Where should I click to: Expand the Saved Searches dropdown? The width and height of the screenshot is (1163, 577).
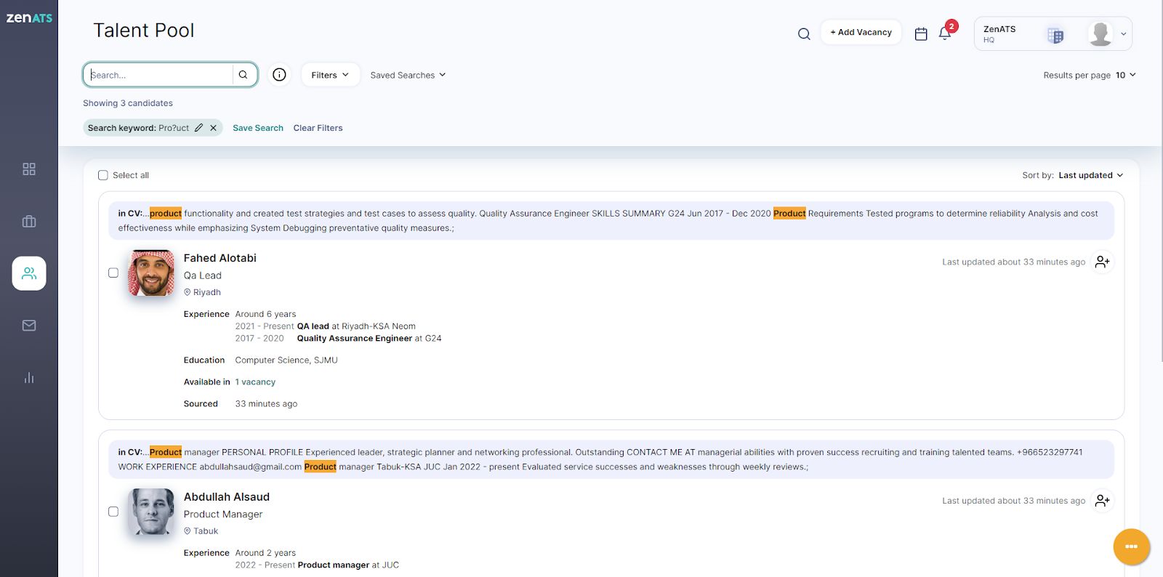point(408,75)
